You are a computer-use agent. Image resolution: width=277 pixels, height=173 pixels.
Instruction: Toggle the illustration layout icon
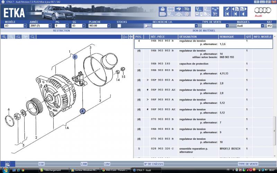[125, 37]
